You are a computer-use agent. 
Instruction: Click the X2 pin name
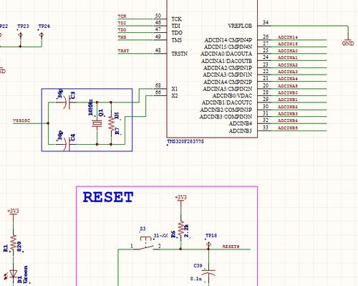coord(175,96)
